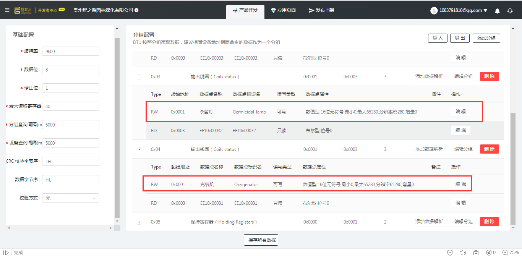
Task: Click 添加数据解析 for group 0x05
Action: 429,222
